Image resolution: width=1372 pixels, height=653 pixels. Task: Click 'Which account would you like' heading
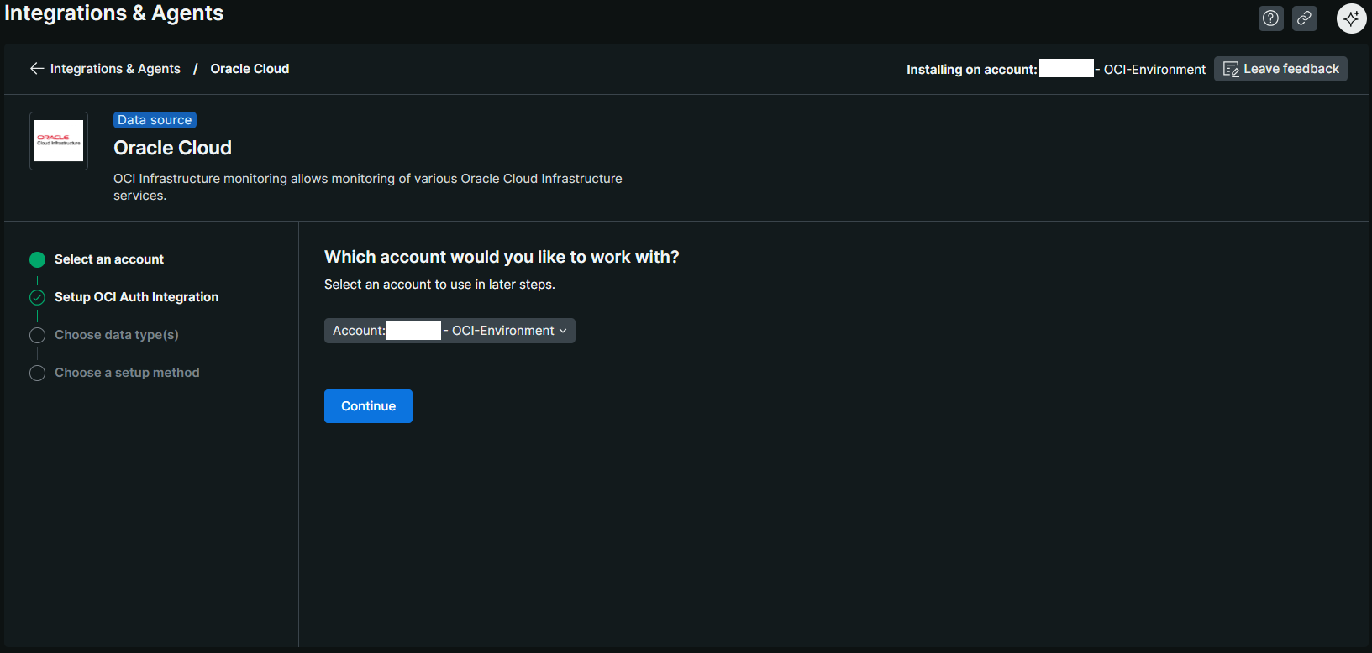click(x=502, y=257)
